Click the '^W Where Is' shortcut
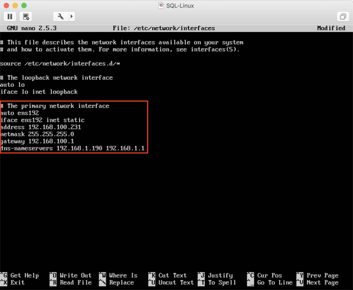 (x=118, y=275)
